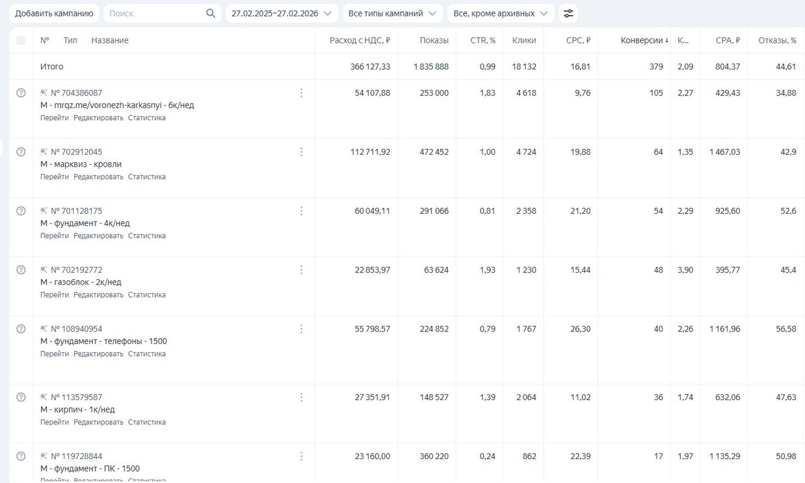
Task: Expand the Все, кроме архивных dropdown
Action: point(501,13)
